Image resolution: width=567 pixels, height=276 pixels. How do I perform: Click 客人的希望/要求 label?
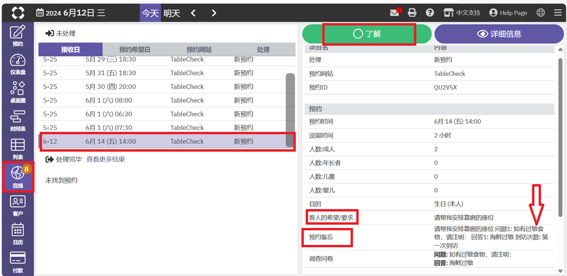332,218
